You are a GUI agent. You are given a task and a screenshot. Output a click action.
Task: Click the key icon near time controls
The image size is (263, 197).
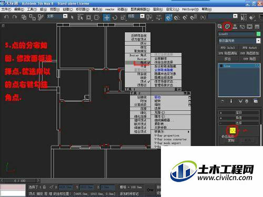click(x=150, y=190)
